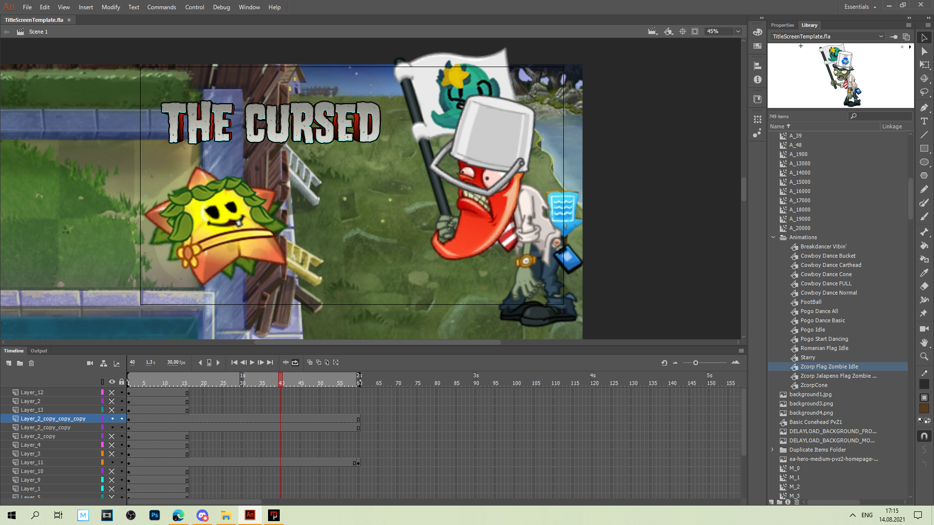Open the Edit Scene dropdown

(652, 32)
